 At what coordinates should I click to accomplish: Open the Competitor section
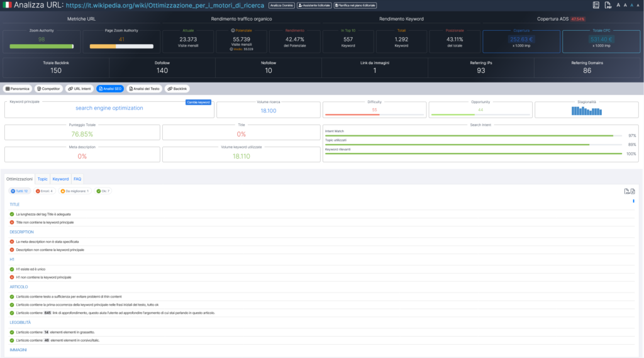49,89
